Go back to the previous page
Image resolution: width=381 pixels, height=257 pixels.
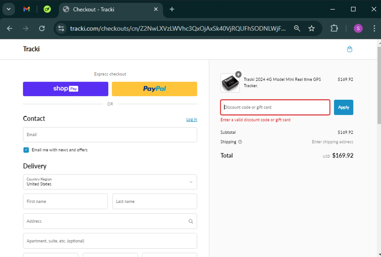coord(10,28)
